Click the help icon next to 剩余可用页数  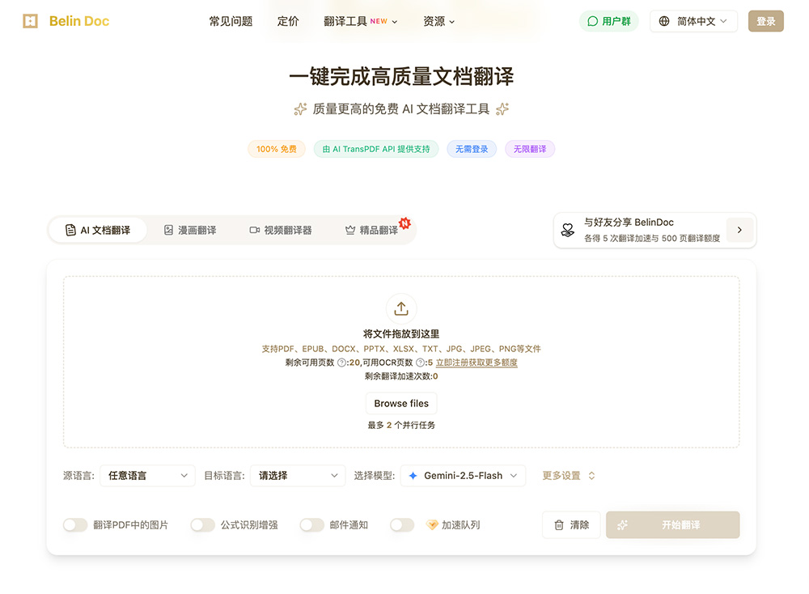341,363
